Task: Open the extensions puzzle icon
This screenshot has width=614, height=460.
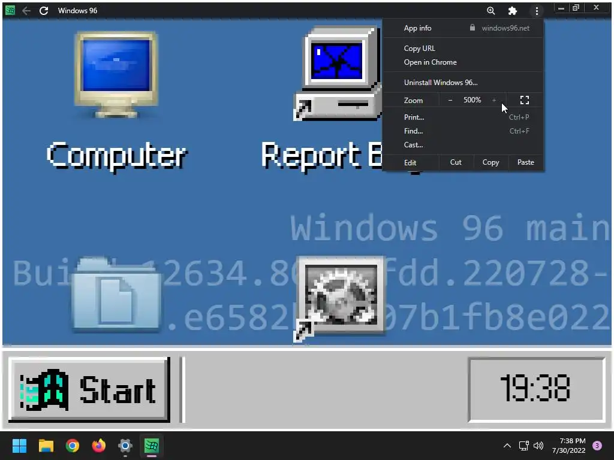Action: (x=513, y=11)
